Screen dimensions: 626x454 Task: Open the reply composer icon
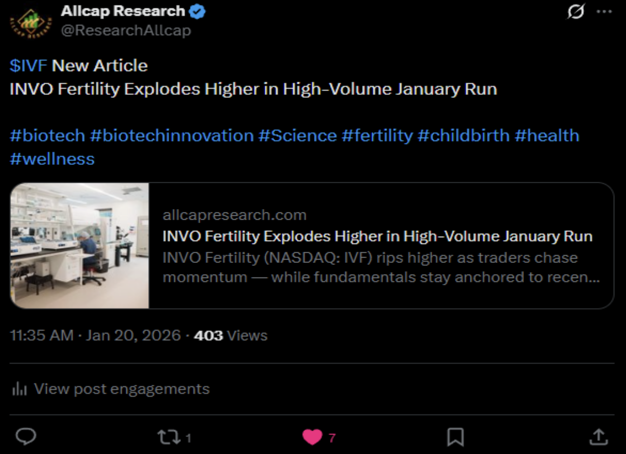pos(26,437)
